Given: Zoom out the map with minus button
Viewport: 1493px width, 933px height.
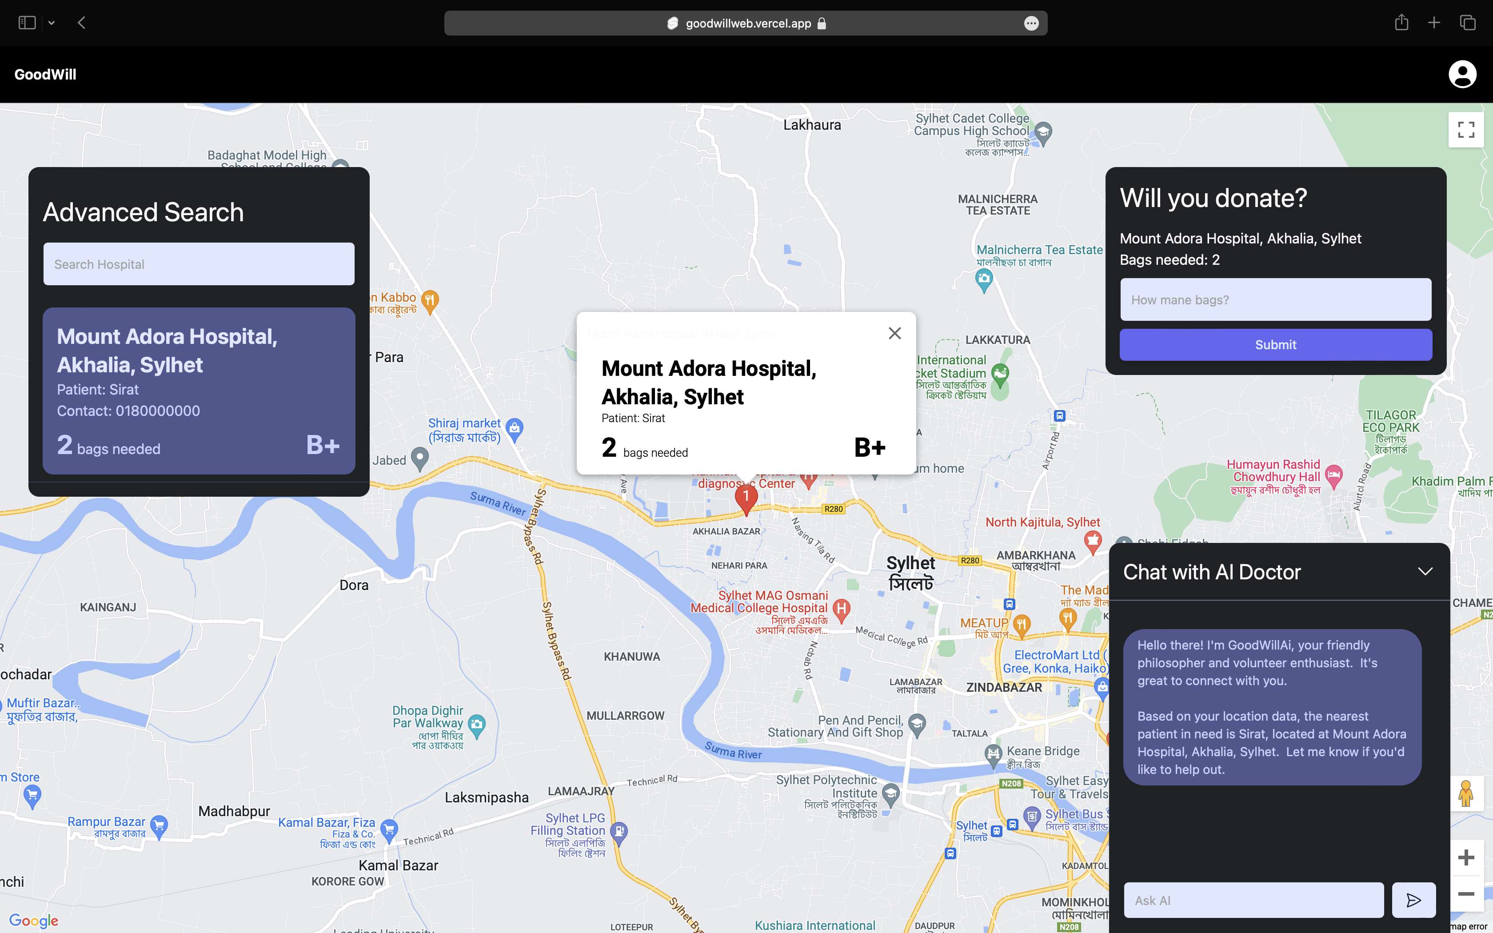Looking at the screenshot, I should coord(1466,893).
